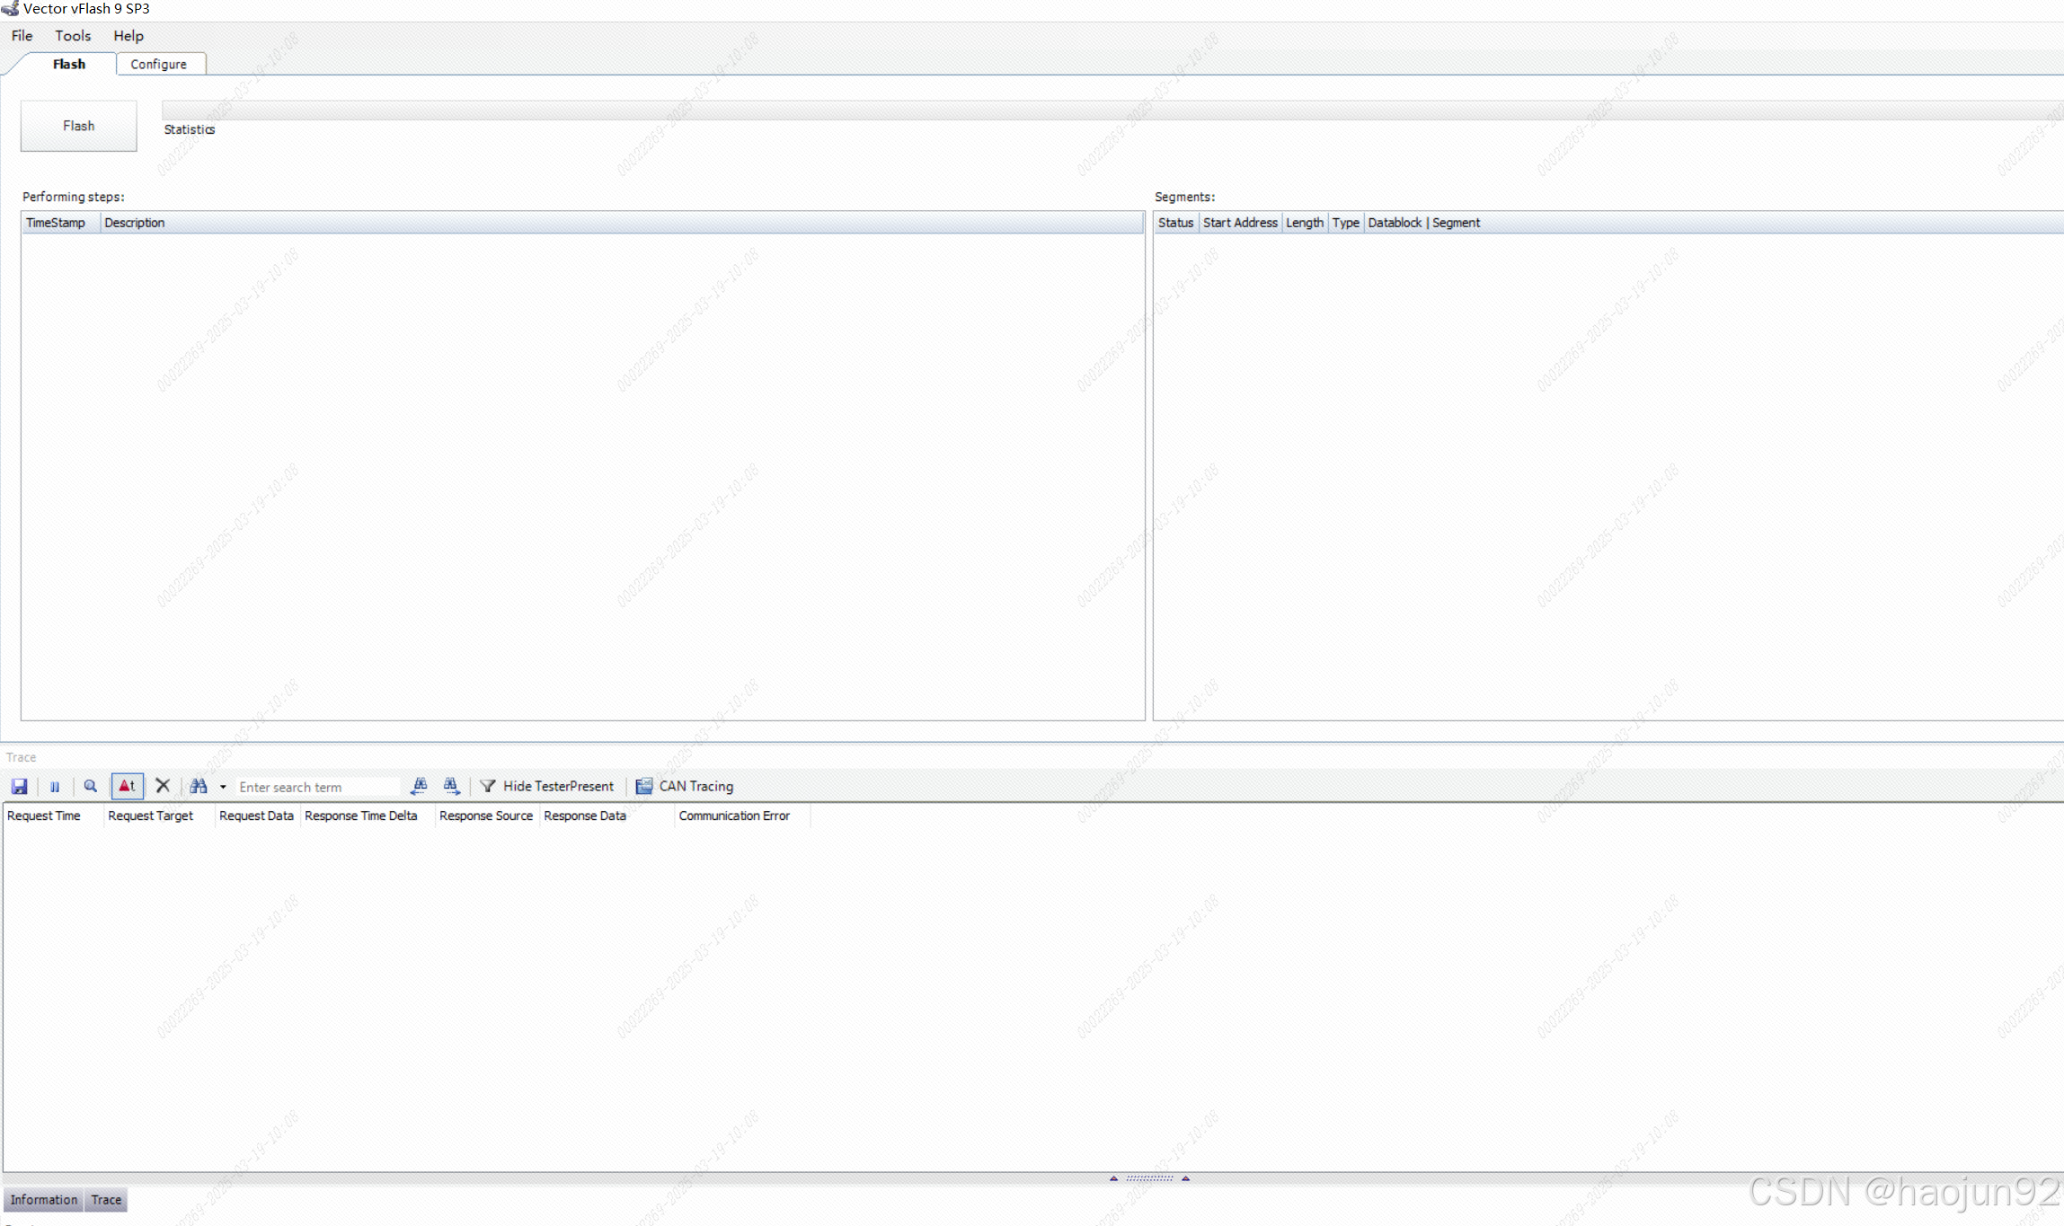Switch to the Configure tab
This screenshot has width=2064, height=1226.
pyautogui.click(x=159, y=64)
